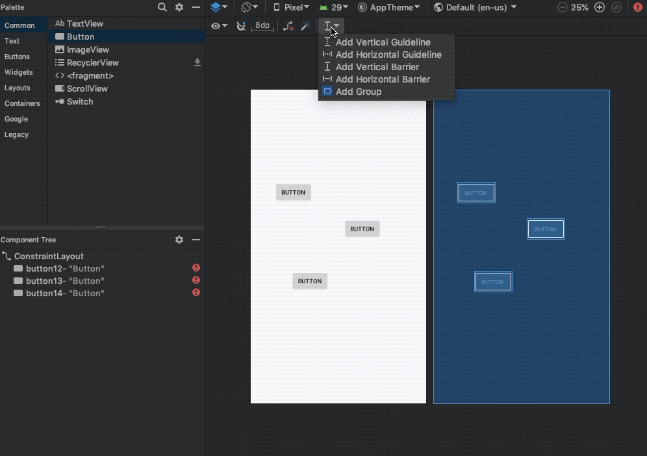The height and width of the screenshot is (456, 647).
Task: Select right BUTTON in design view
Action: (x=362, y=229)
